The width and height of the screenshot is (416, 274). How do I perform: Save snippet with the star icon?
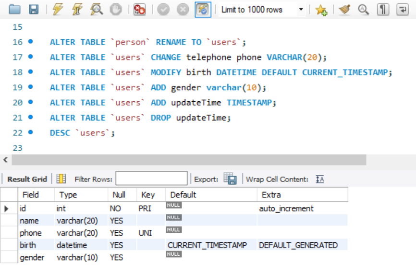tap(321, 10)
